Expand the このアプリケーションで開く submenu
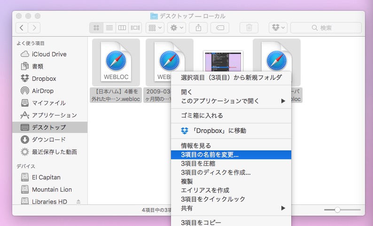 [231, 101]
